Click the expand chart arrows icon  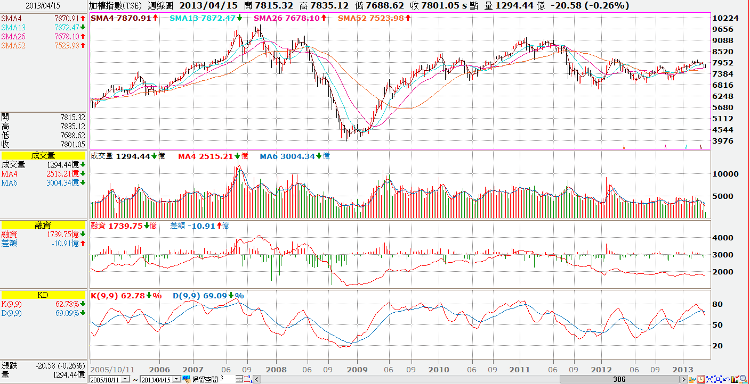[718, 379]
